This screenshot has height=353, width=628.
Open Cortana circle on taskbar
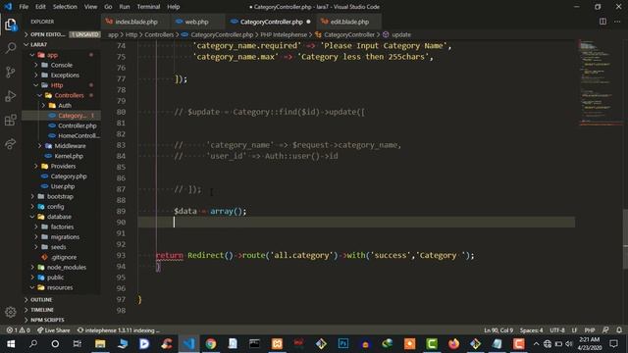coord(55,344)
